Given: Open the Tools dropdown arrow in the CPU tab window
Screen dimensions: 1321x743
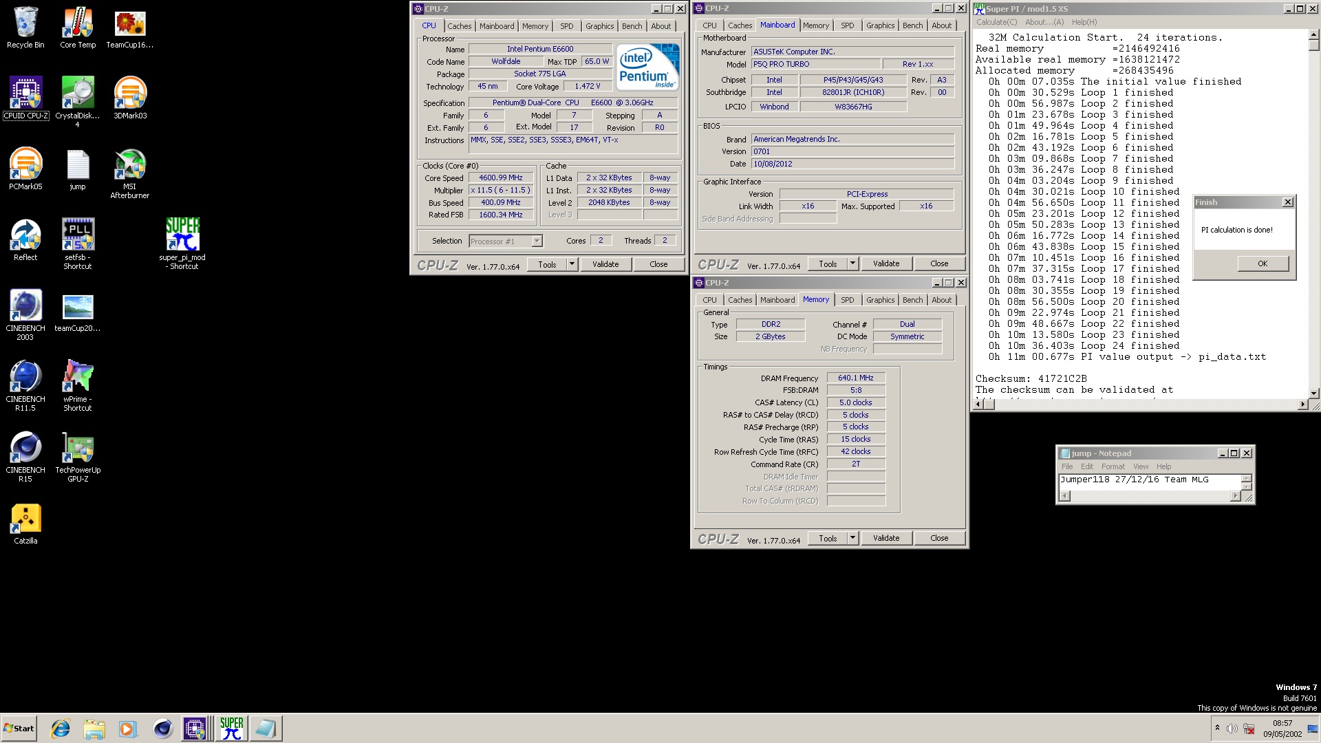Looking at the screenshot, I should (572, 264).
